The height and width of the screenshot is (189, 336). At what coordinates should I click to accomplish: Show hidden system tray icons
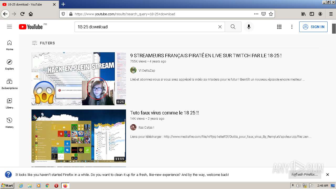point(293,185)
